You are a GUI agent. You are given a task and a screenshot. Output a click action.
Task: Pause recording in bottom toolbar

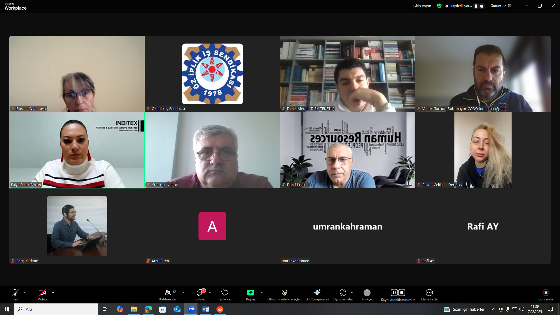[394, 292]
